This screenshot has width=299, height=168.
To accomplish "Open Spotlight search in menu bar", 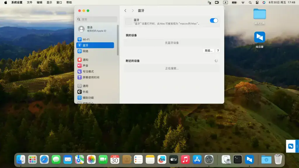I will coord(250,2).
